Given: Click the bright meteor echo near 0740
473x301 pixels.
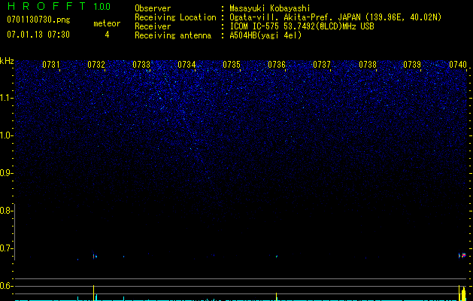Looking at the screenshot, I should [462, 255].
